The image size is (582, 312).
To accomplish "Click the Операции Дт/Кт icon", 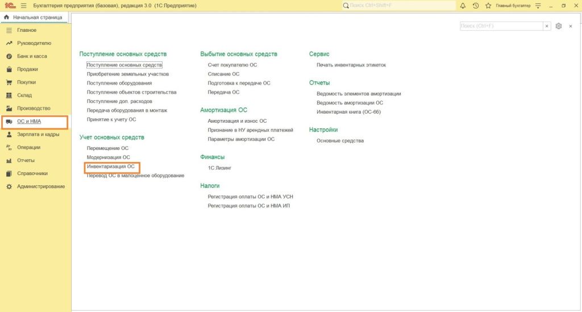I will (9, 147).
